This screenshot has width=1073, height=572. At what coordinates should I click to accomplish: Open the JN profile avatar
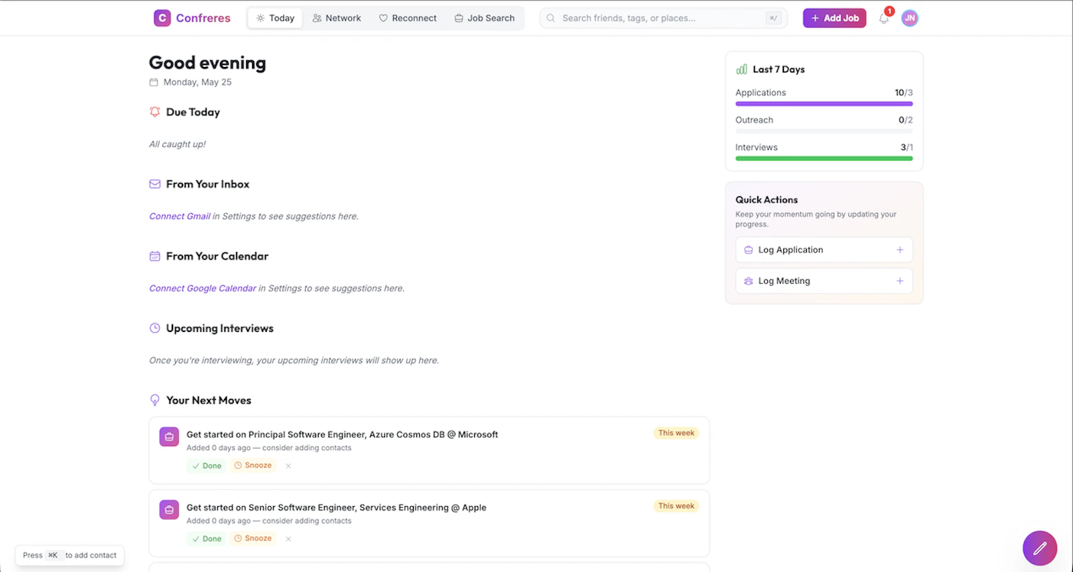tap(909, 18)
